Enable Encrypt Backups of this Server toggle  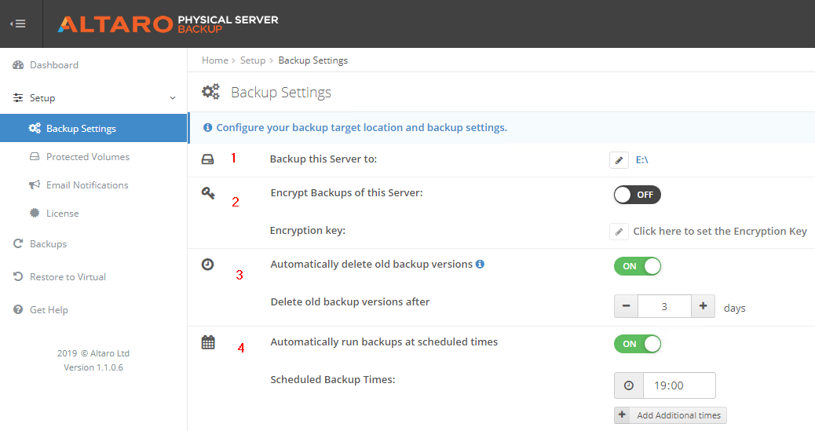click(637, 195)
